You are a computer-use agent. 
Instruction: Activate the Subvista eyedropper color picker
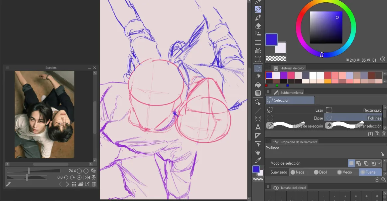point(8,184)
